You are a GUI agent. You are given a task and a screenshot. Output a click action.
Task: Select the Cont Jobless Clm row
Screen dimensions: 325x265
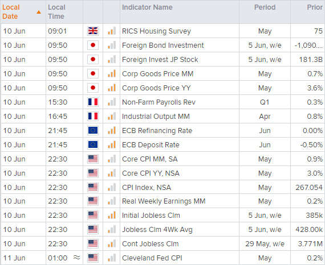(x=162, y=244)
